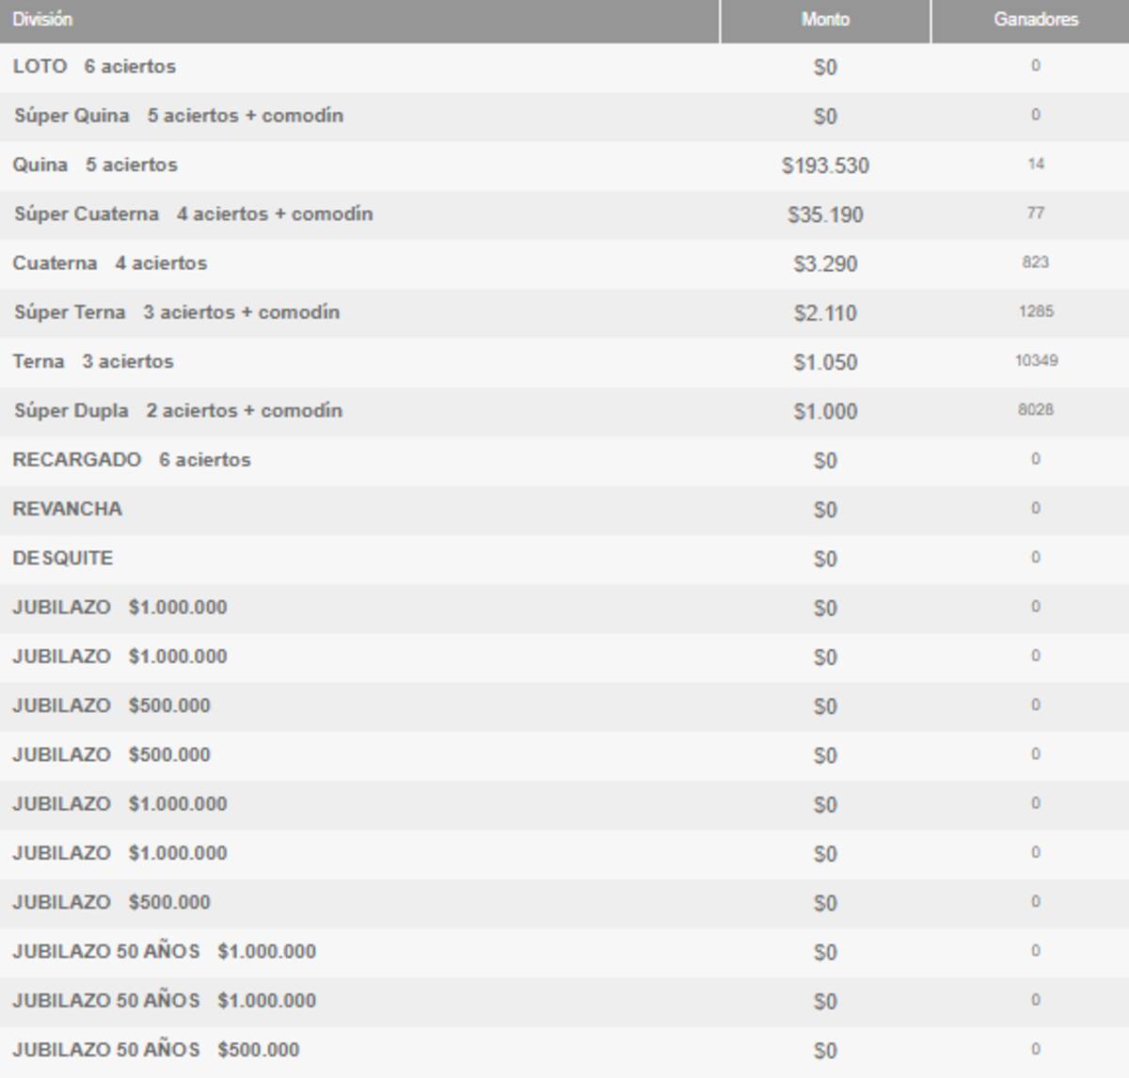Screen dimensions: 1129x1078
Task: Select Súper Quina 5 aciertos + comodín label
Action: point(179,116)
